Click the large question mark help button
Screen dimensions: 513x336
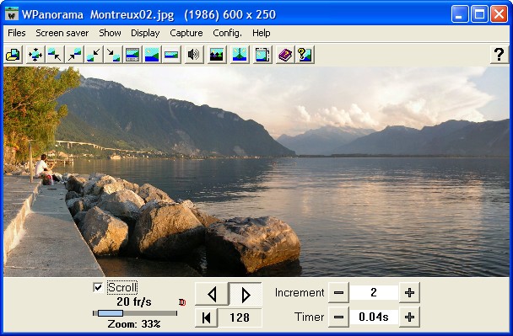[499, 55]
